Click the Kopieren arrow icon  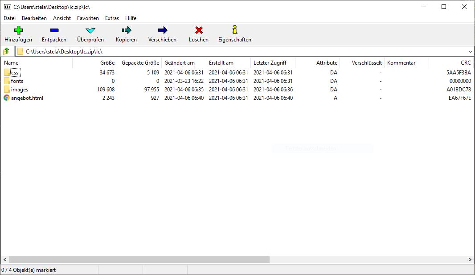pos(126,30)
